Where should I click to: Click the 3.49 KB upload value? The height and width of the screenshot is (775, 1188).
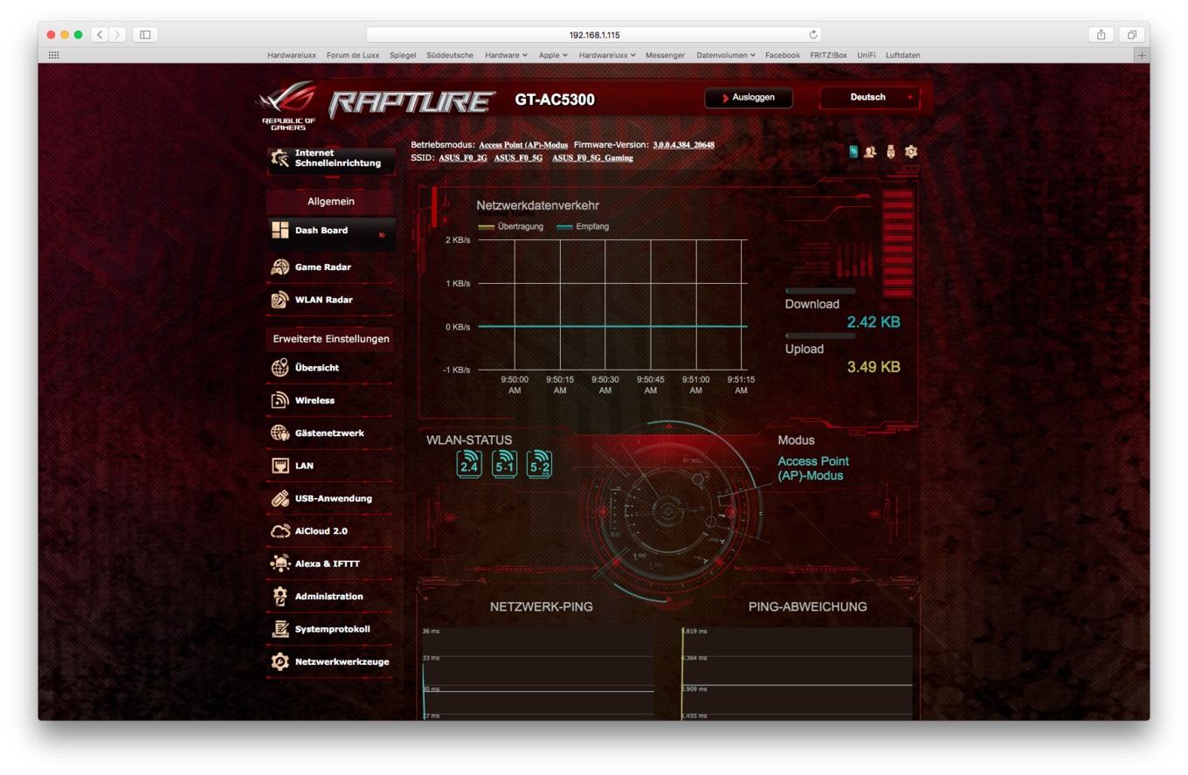[x=874, y=367]
